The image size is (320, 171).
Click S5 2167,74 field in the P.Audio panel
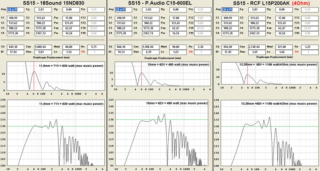click(x=151, y=33)
